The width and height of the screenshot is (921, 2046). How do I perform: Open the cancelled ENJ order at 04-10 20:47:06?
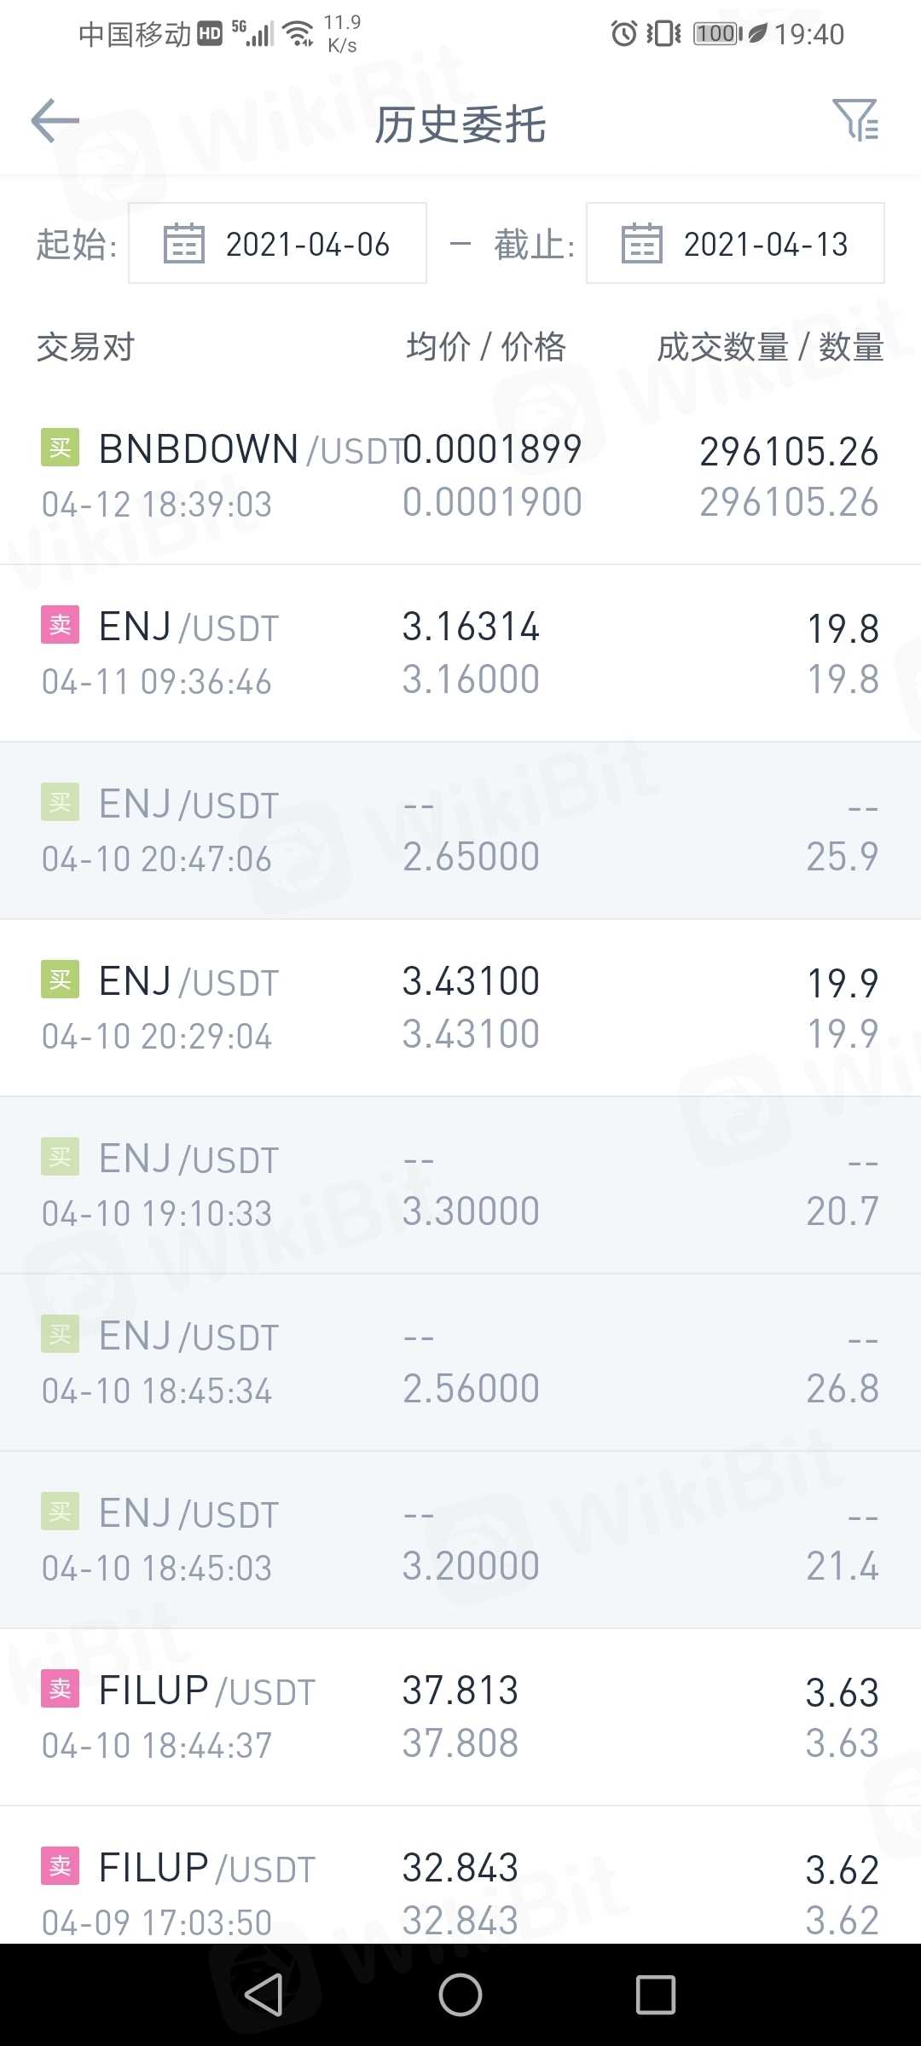coord(460,830)
